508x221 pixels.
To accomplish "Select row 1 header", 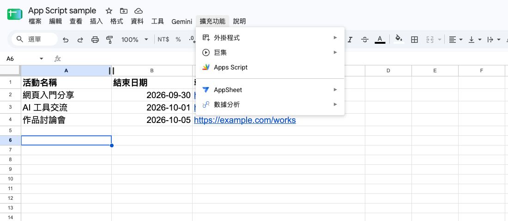I will [x=10, y=82].
